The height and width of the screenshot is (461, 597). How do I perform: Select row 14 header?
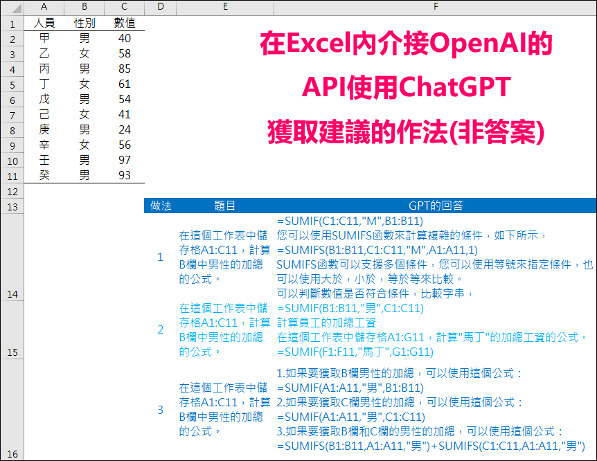click(12, 257)
